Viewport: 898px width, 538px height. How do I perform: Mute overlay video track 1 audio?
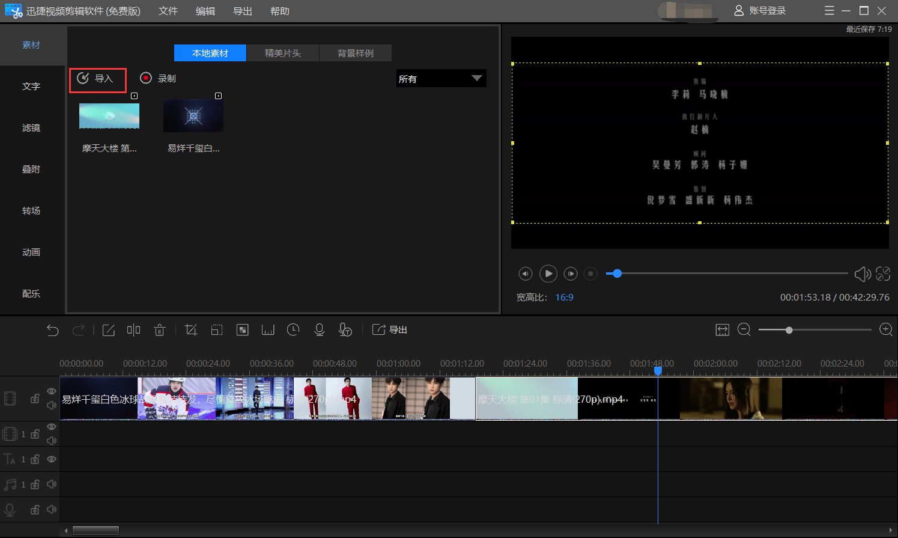click(x=52, y=441)
